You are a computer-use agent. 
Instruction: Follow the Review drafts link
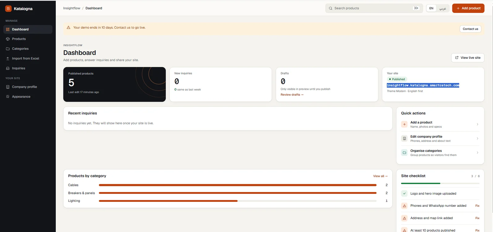[x=292, y=95]
